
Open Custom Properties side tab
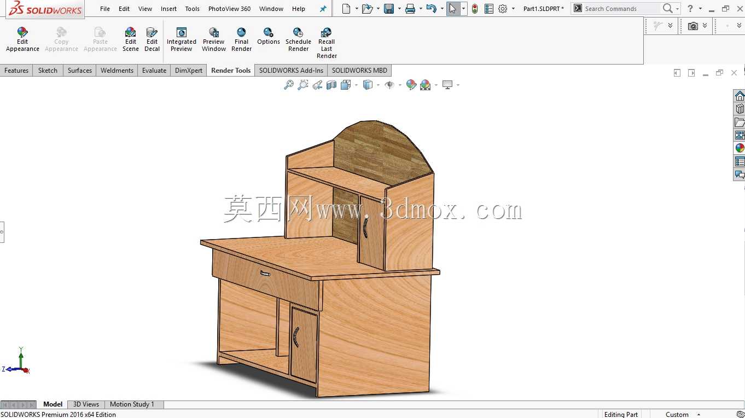pos(740,161)
